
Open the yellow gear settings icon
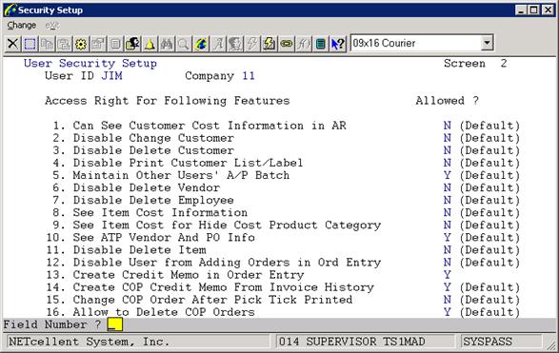click(81, 44)
